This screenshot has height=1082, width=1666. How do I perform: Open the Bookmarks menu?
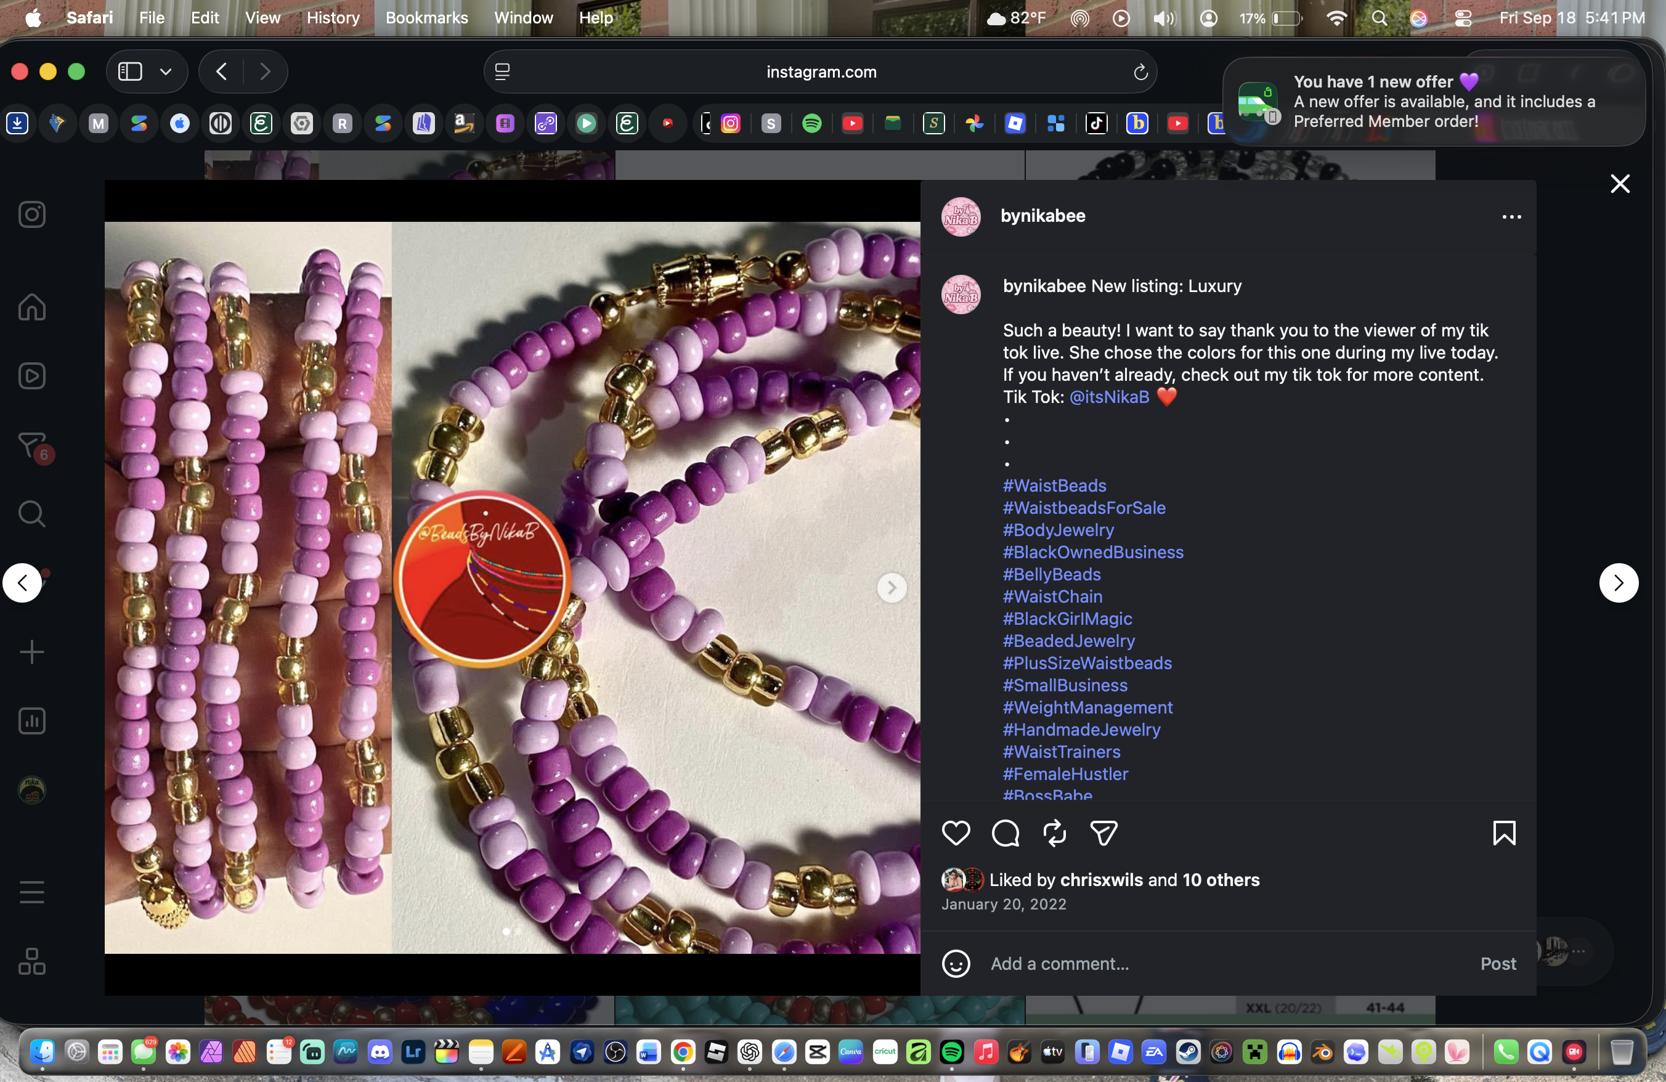[x=427, y=17]
